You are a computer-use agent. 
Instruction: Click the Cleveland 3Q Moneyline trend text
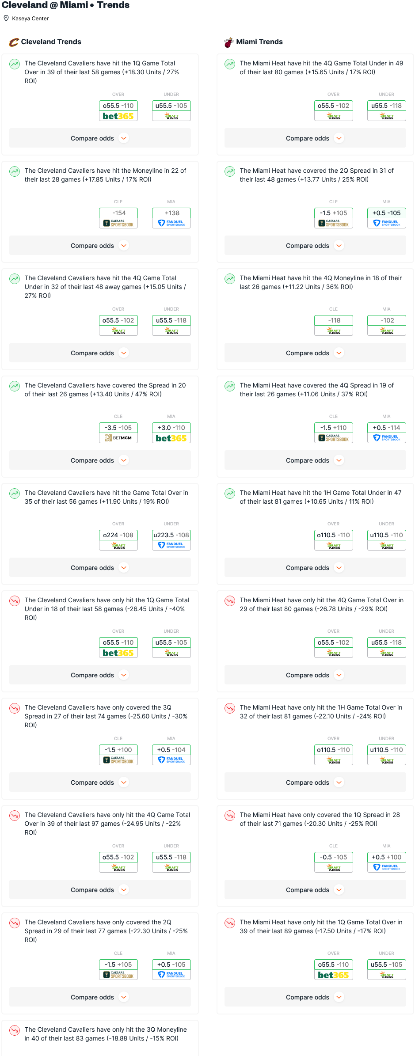coord(106,1034)
